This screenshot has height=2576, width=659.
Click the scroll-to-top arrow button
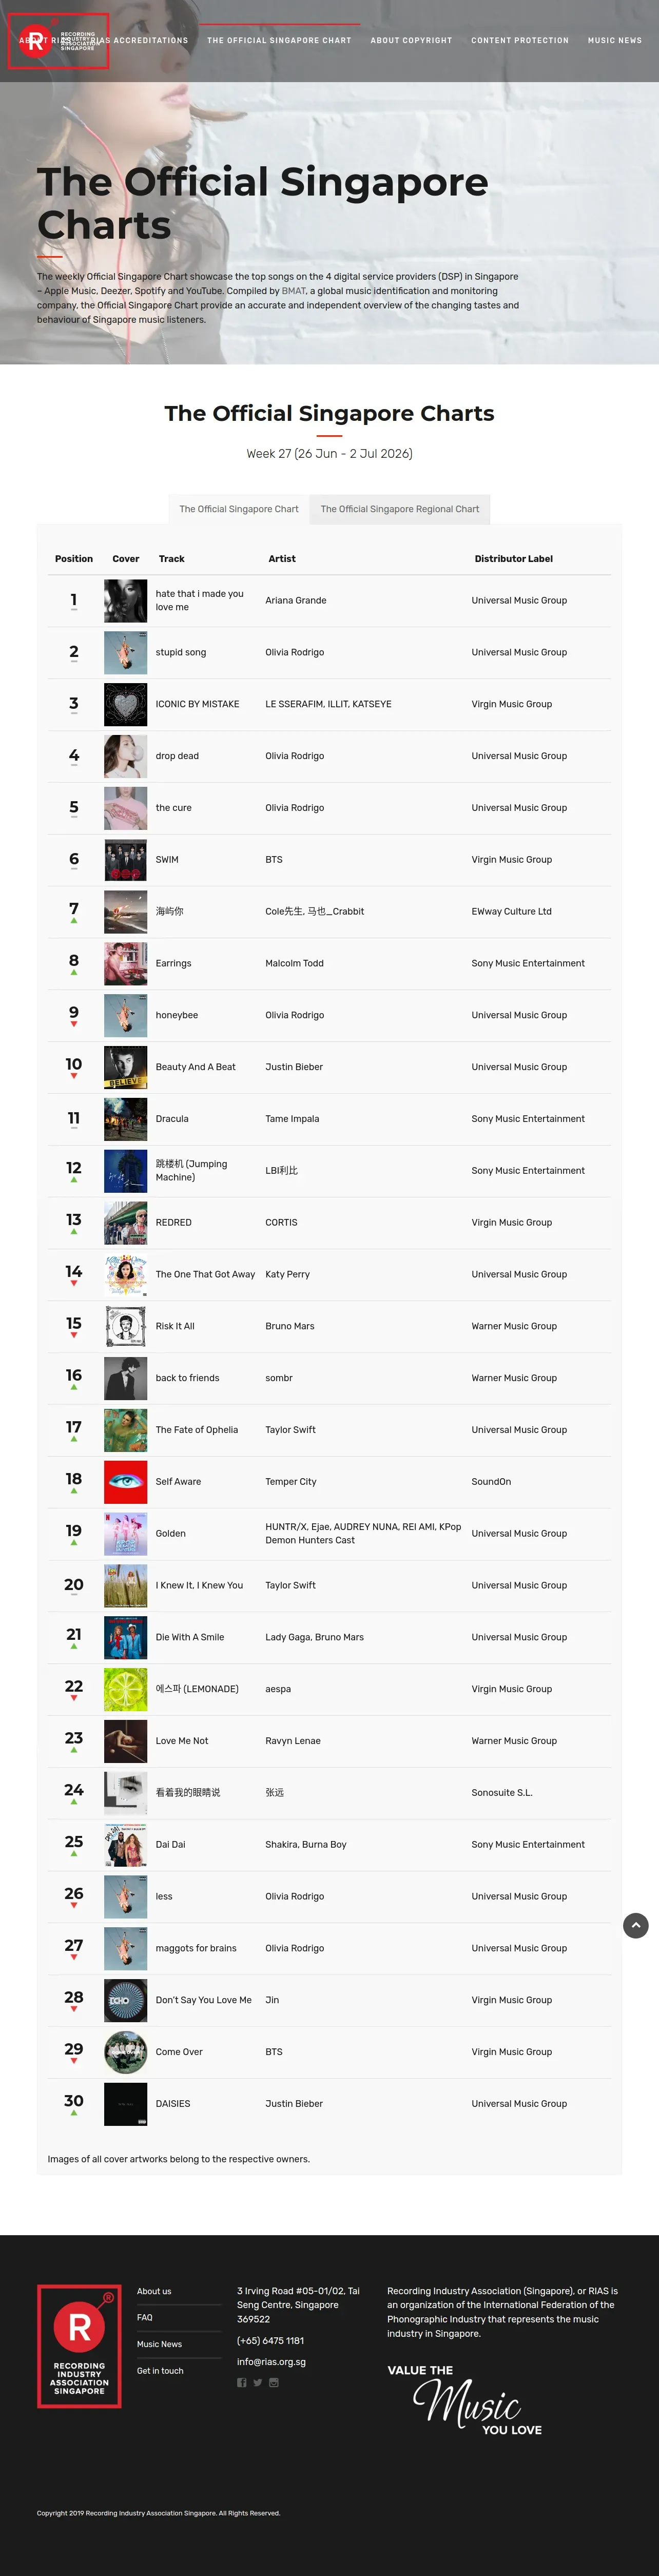coord(636,1925)
